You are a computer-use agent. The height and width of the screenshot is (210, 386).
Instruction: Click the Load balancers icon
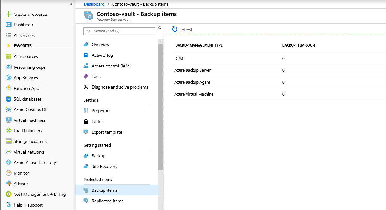tap(9, 131)
